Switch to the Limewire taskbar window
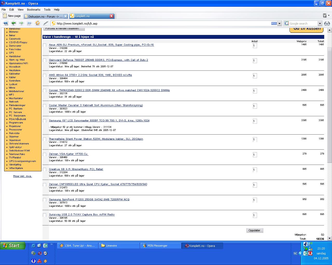Image resolution: width=332 pixels, height=265 pixels. click(x=119, y=246)
